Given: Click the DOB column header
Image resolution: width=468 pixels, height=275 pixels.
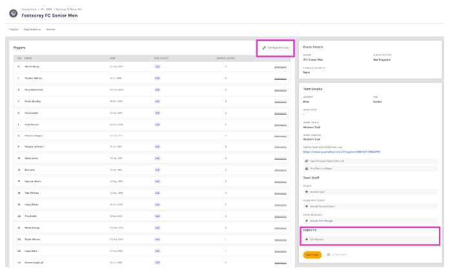Looking at the screenshot, I should (112, 59).
